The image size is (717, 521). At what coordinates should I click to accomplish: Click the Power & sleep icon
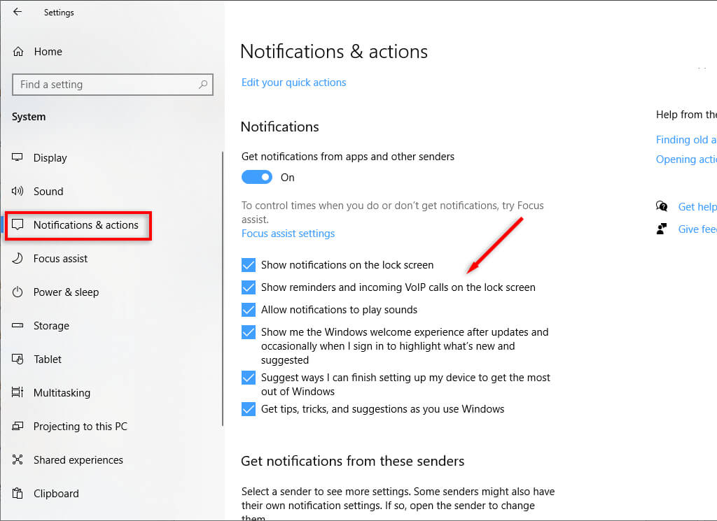pyautogui.click(x=18, y=292)
